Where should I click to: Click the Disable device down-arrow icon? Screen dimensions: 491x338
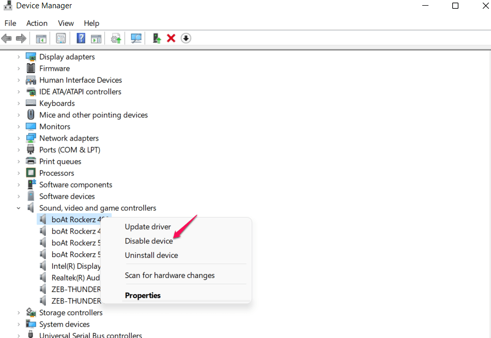pos(186,38)
